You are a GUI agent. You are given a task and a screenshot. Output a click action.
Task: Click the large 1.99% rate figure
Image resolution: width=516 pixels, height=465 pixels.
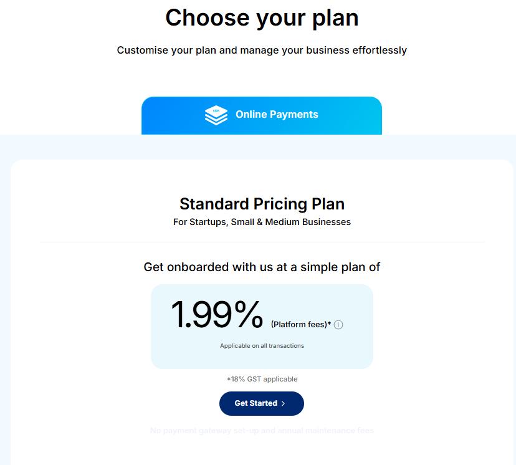coord(217,315)
